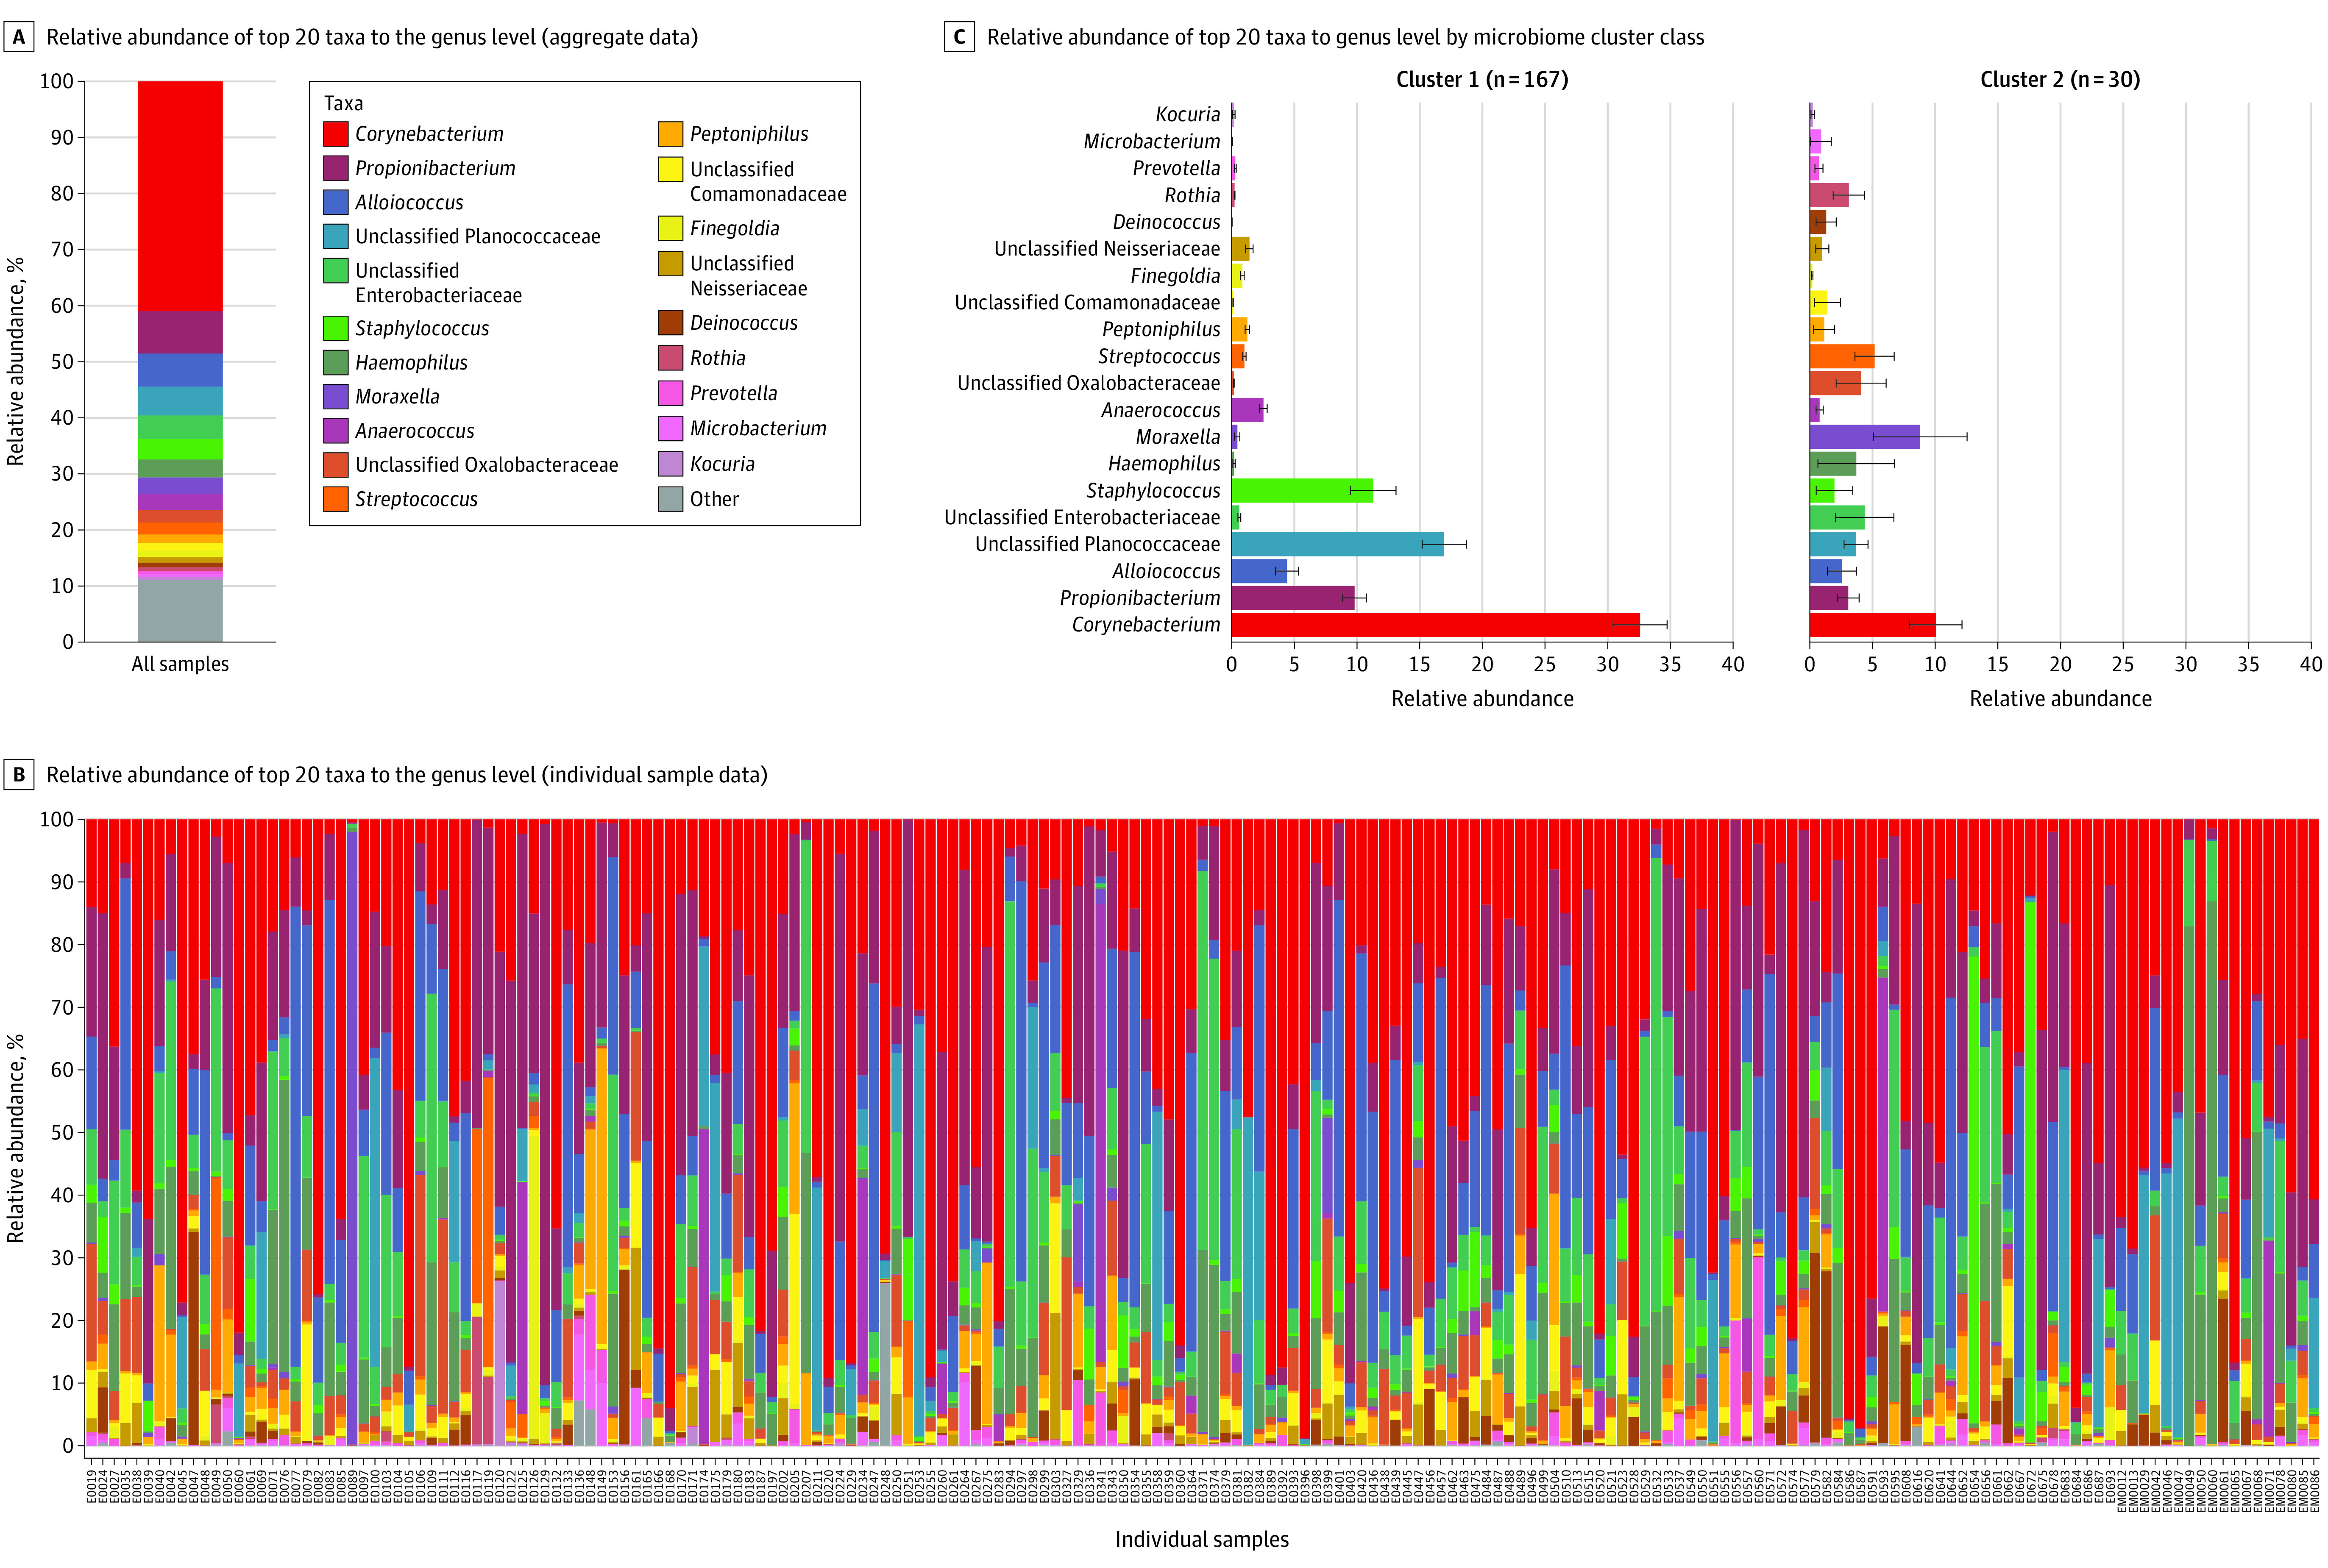Click the Individual samples axis title

(x=1202, y=1540)
